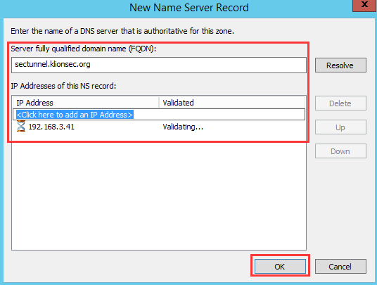
Task: Focus the server FQDN text field
Action: (x=159, y=65)
